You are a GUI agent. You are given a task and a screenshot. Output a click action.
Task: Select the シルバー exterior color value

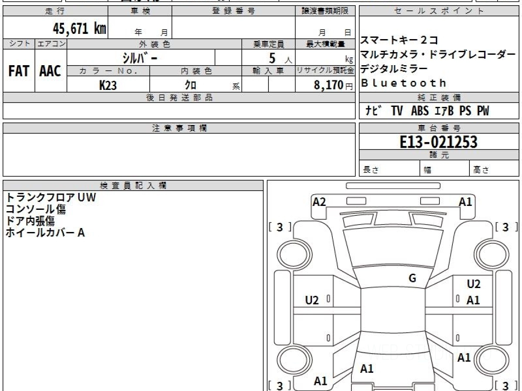pos(141,57)
